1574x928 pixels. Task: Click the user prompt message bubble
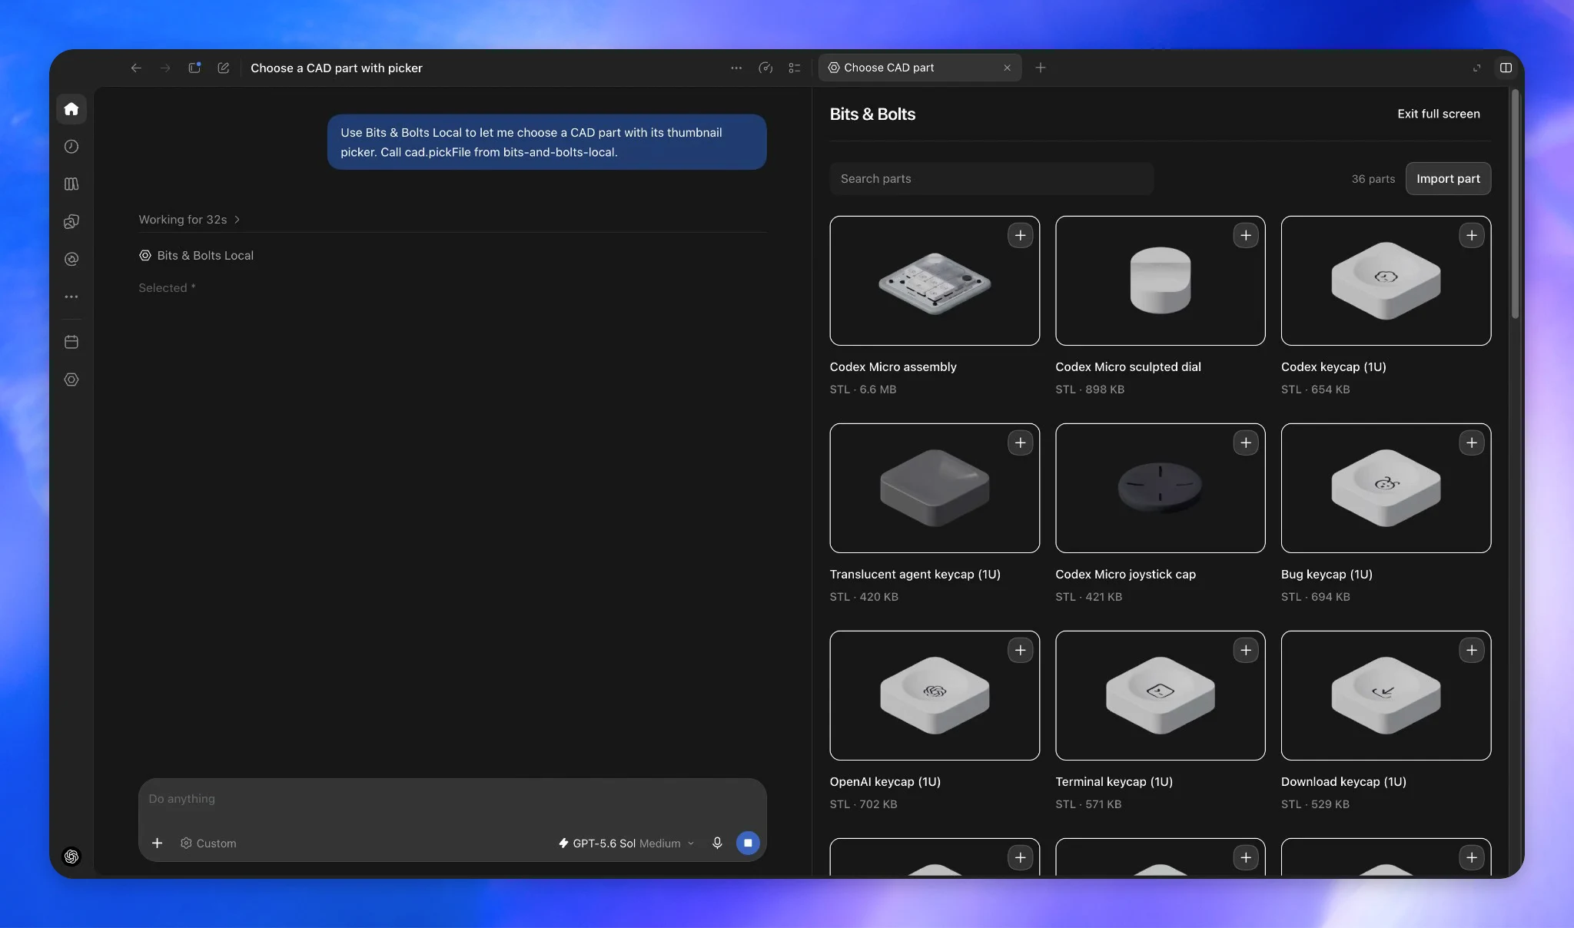pos(546,142)
